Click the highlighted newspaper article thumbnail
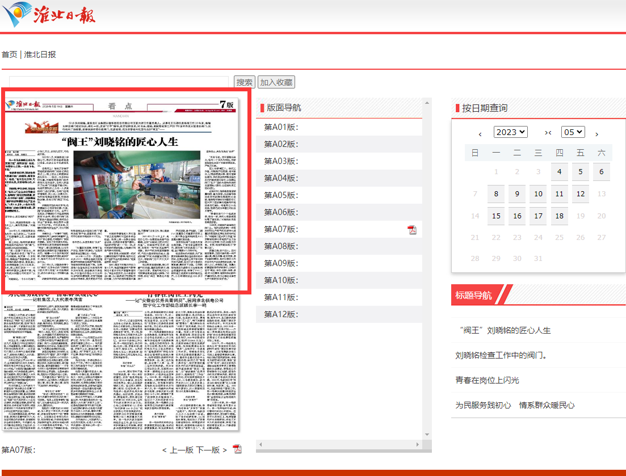The height and width of the screenshot is (476, 626). click(x=125, y=191)
